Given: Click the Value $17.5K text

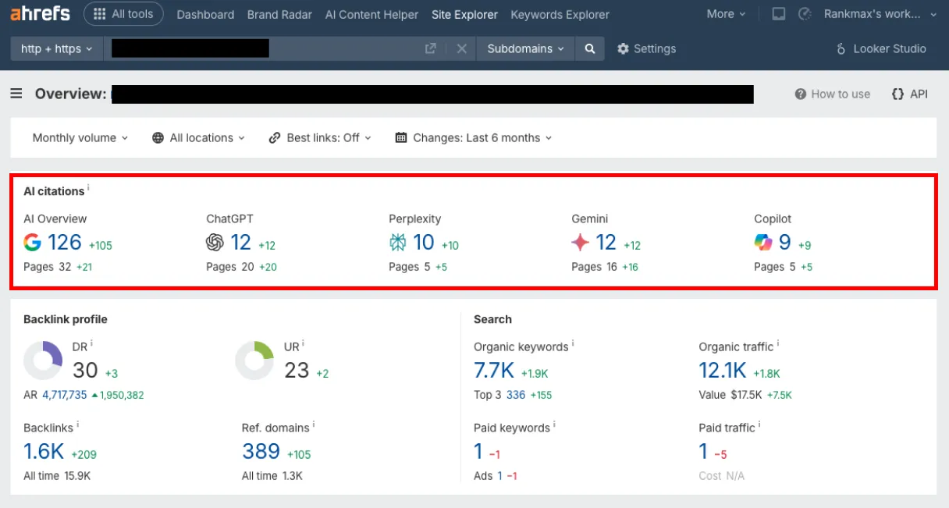Looking at the screenshot, I should [730, 395].
